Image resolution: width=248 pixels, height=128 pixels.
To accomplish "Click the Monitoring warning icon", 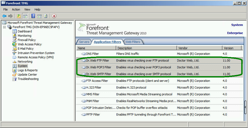I will 15,36.
